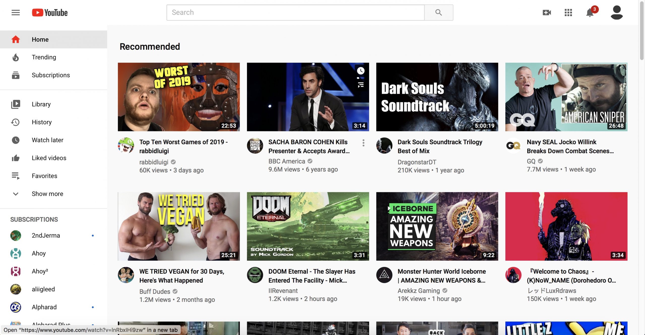Image resolution: width=645 pixels, height=335 pixels.
Task: Open aliigleed subscription channel
Action: (x=53, y=289)
